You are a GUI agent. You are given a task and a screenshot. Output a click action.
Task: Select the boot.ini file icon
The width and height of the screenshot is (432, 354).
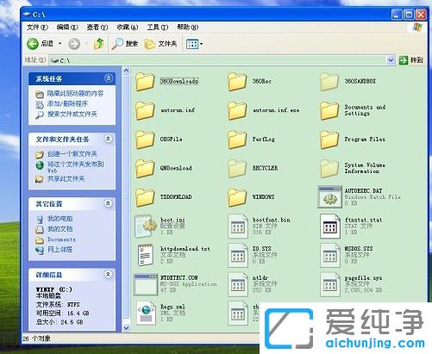coord(144,227)
